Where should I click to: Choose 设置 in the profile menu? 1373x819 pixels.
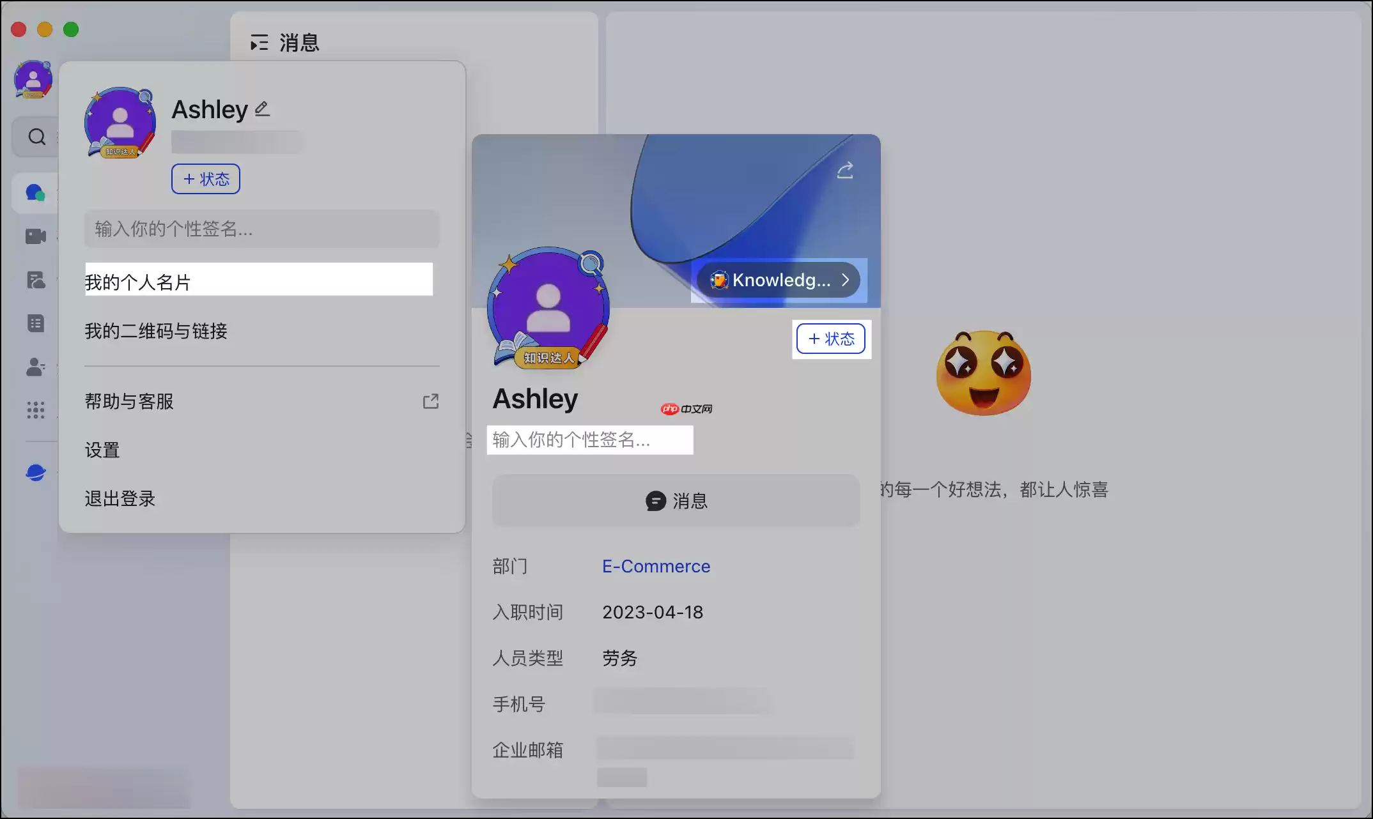click(102, 450)
